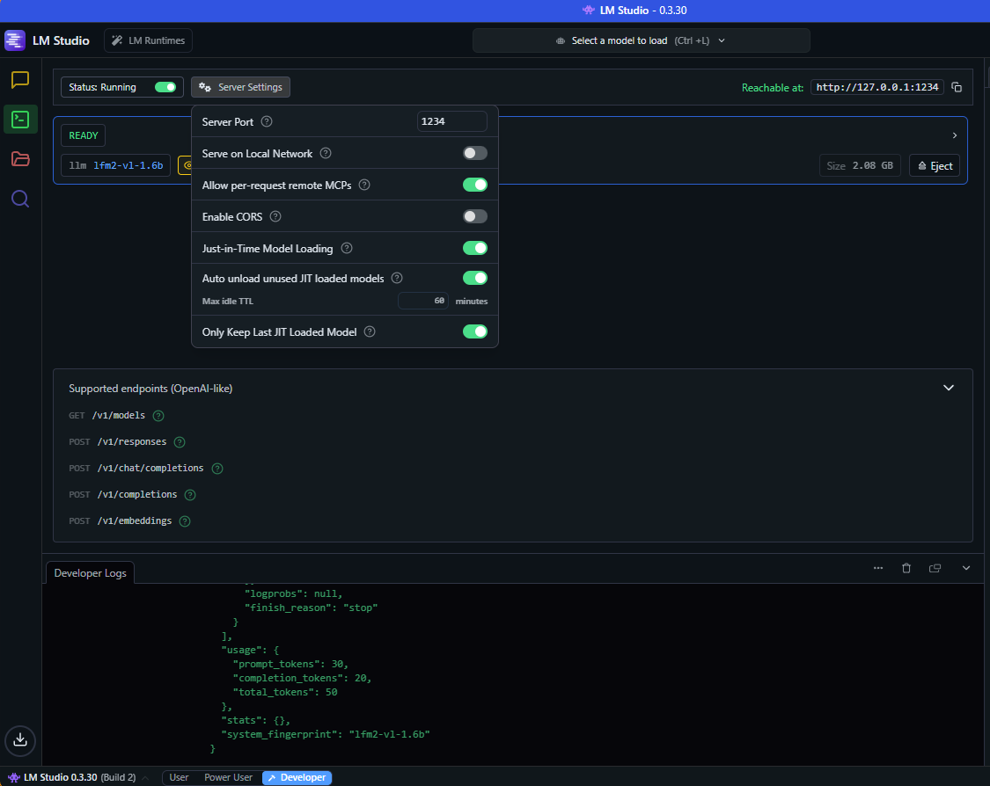Enable Serve on Local Network
The height and width of the screenshot is (786, 990).
(475, 153)
